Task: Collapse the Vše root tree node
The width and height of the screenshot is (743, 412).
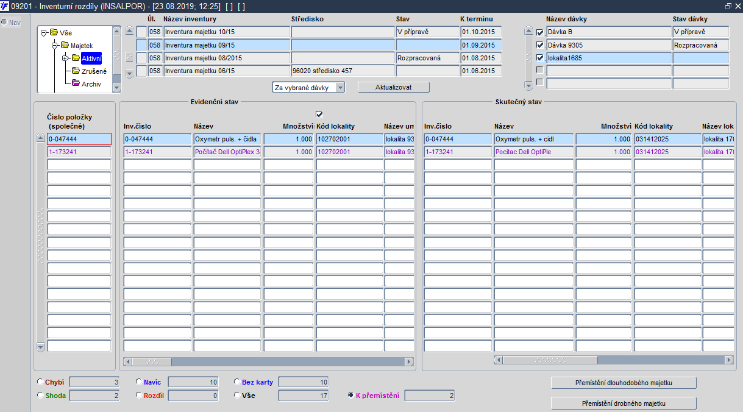Action: [x=44, y=33]
